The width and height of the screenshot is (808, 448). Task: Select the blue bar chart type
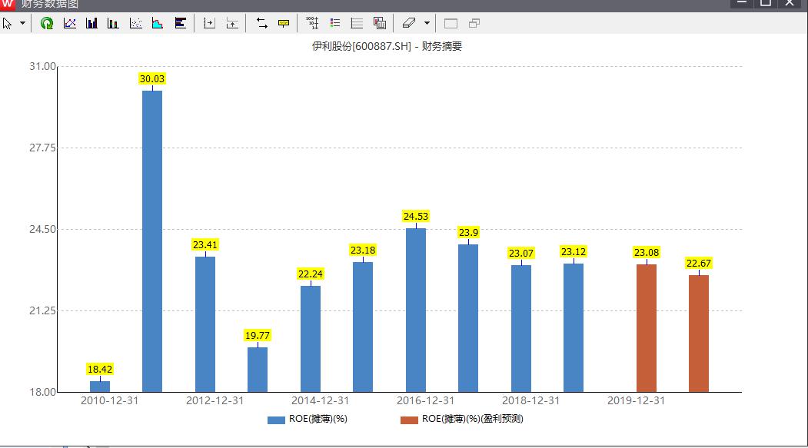click(x=91, y=24)
